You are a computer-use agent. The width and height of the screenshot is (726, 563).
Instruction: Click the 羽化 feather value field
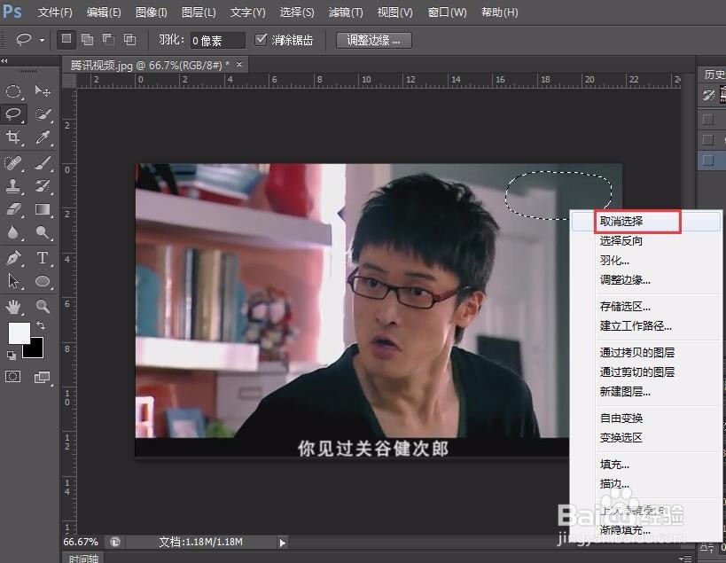coord(217,40)
